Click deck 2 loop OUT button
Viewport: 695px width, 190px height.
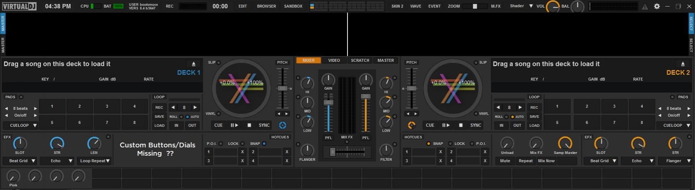point(517,125)
